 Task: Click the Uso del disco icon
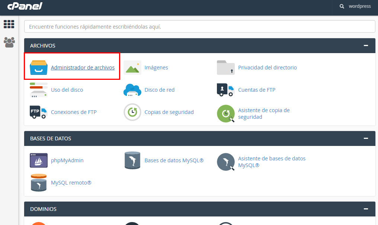click(x=39, y=90)
